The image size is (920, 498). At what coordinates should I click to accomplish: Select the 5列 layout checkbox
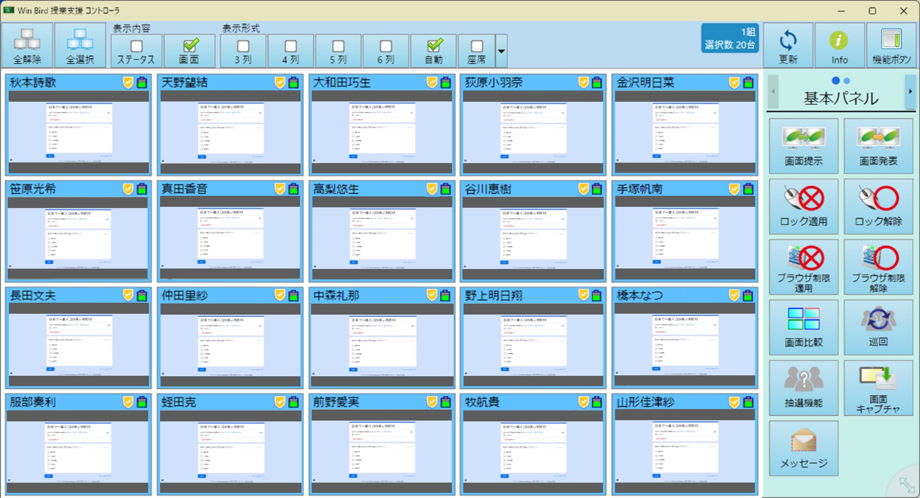(x=338, y=46)
